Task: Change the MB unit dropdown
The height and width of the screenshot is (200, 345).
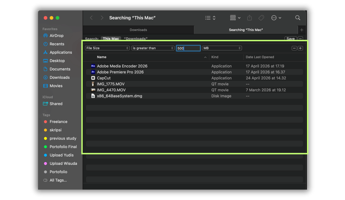Action: click(222, 48)
